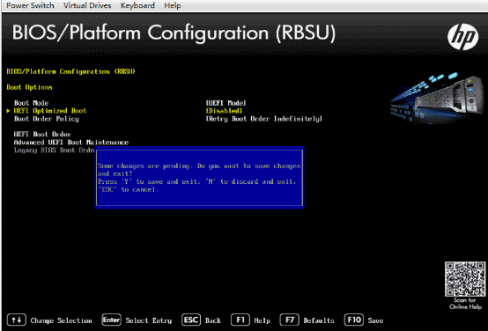Open the Keyboard menu

coord(137,5)
